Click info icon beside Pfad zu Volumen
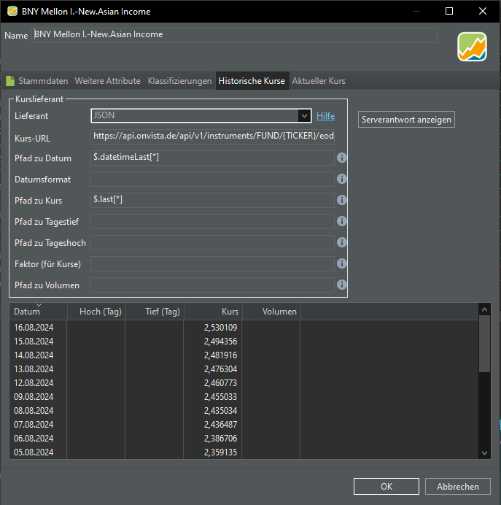The width and height of the screenshot is (501, 505). click(341, 285)
